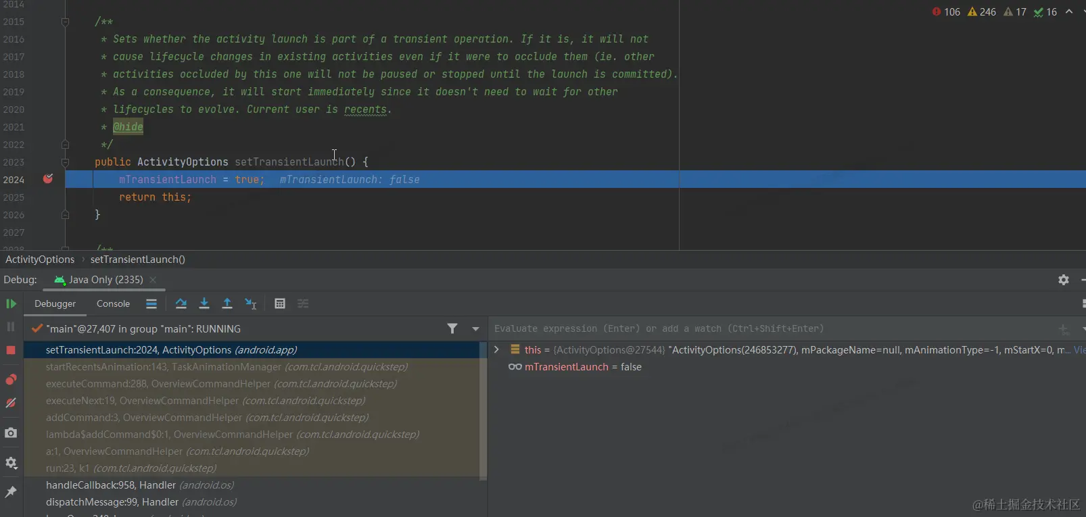Screen dimensions: 1086x517
Task: Click the 17 weak warnings indicator
Action: tap(1015, 11)
